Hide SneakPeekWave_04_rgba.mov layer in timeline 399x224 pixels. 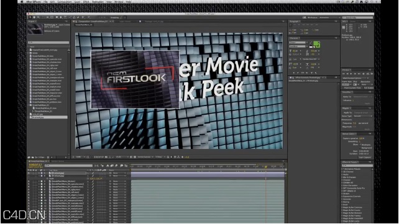click(x=29, y=189)
